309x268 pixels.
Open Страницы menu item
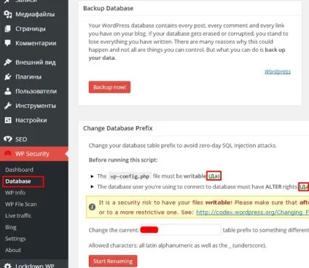(34, 28)
